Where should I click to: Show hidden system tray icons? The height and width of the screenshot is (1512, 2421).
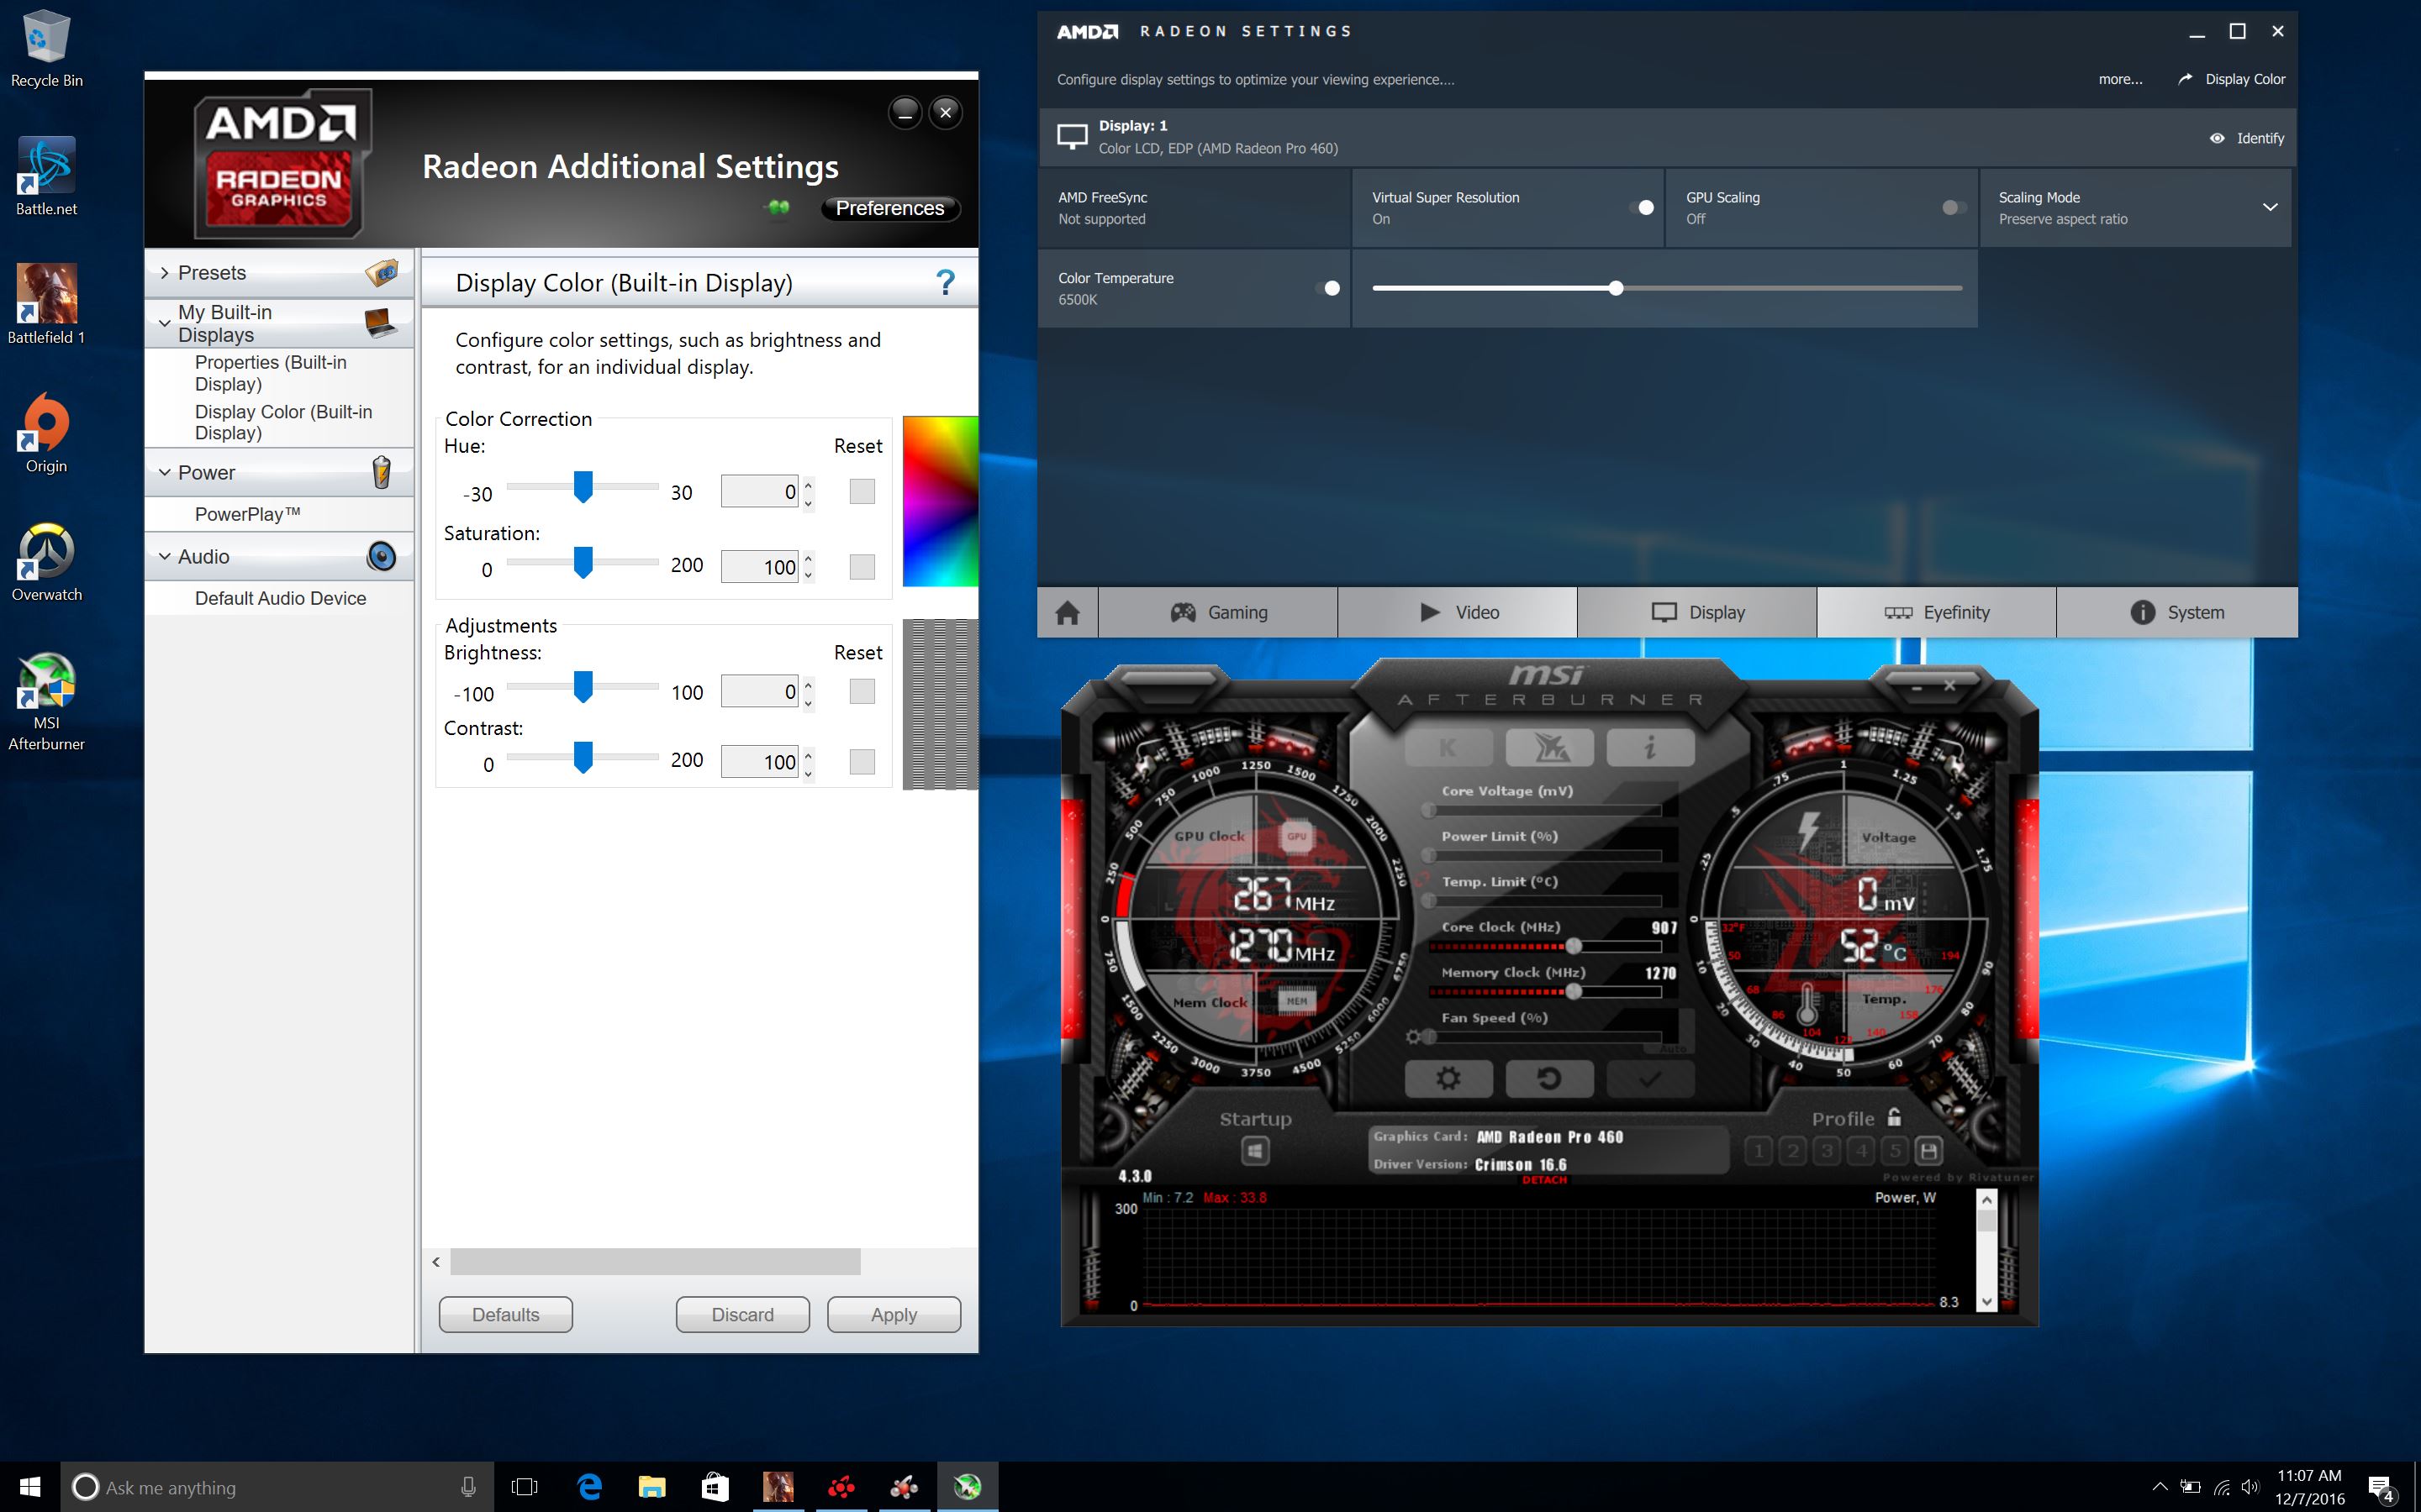[2160, 1487]
